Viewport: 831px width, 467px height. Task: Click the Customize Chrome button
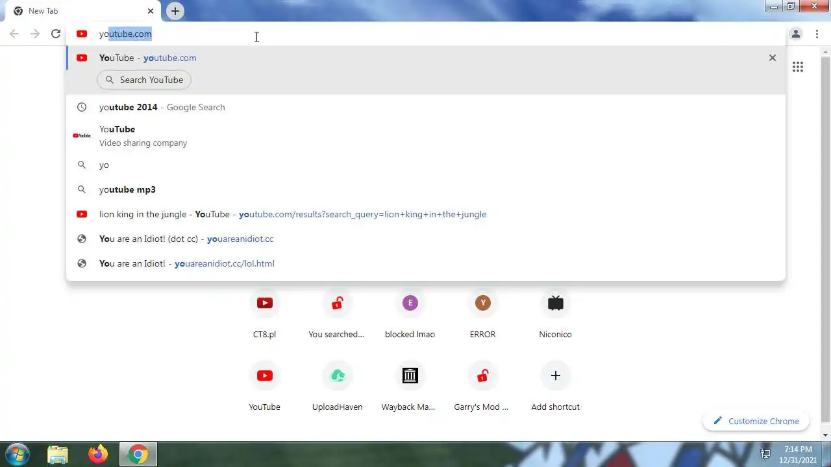(x=756, y=421)
